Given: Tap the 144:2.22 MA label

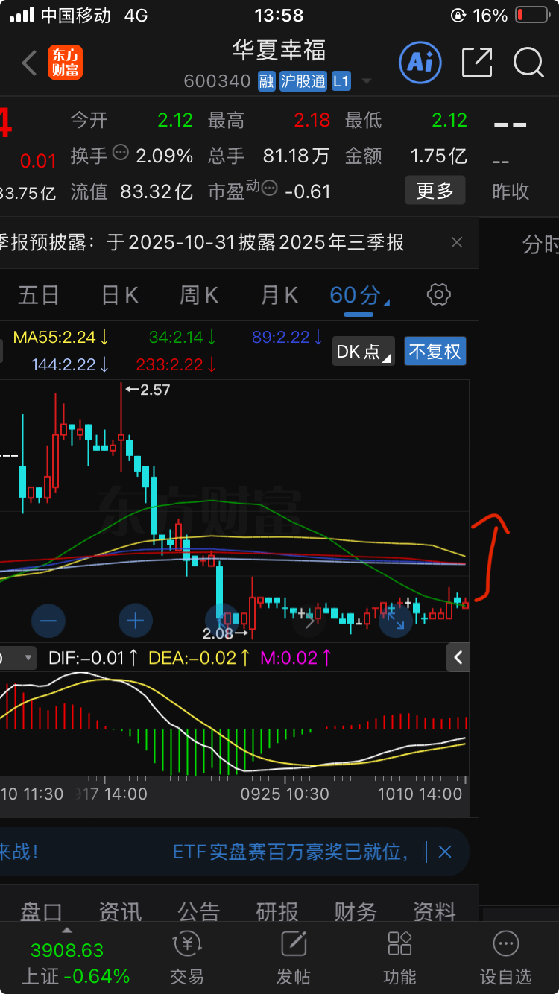Looking at the screenshot, I should [71, 364].
